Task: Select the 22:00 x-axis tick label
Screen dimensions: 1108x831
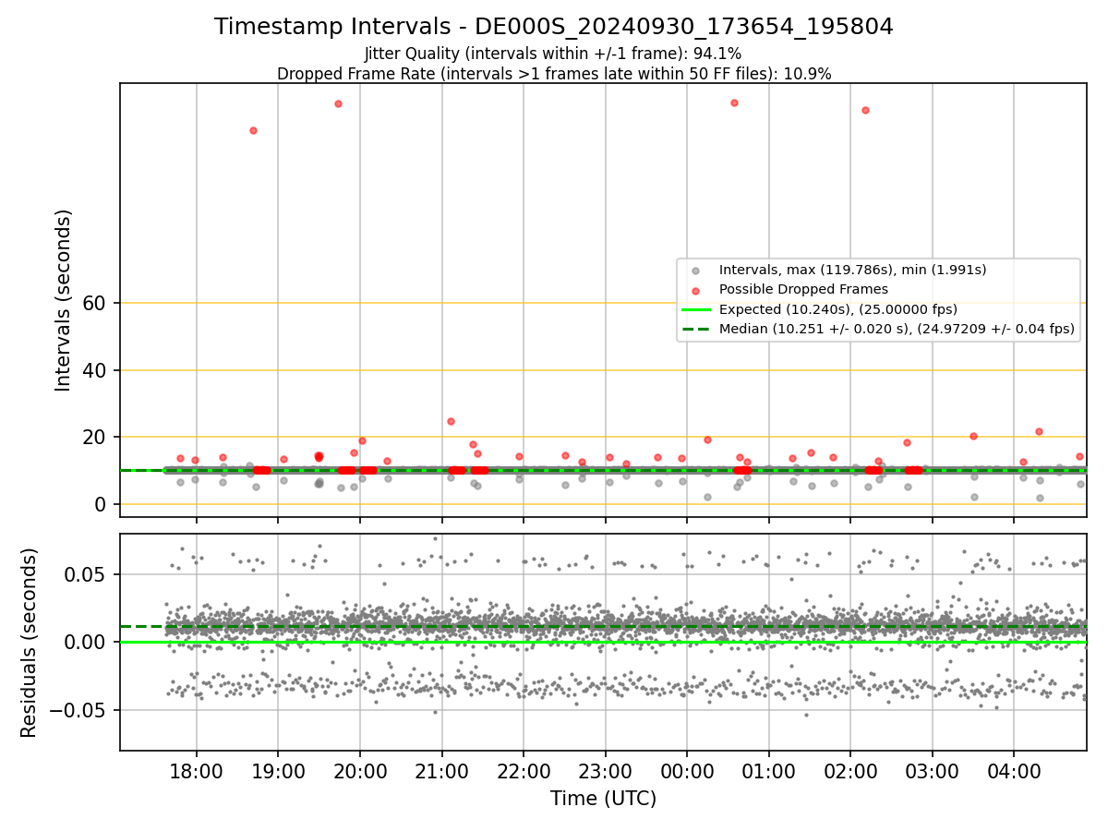Action: (524, 770)
